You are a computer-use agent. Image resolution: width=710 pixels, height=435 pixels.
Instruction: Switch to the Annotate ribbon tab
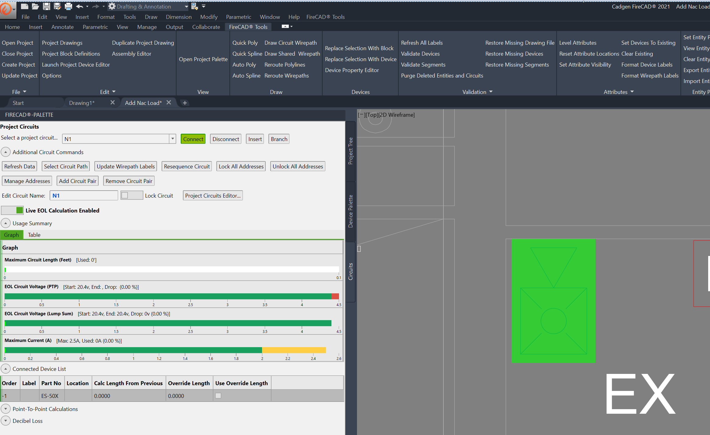point(62,27)
